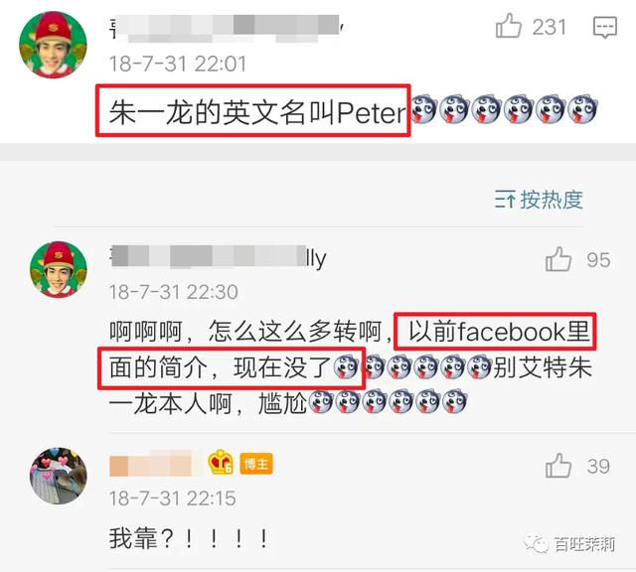Open avatar of 22:15 blogger commenter
Viewport: 636px width, 572px height.
tap(59, 476)
